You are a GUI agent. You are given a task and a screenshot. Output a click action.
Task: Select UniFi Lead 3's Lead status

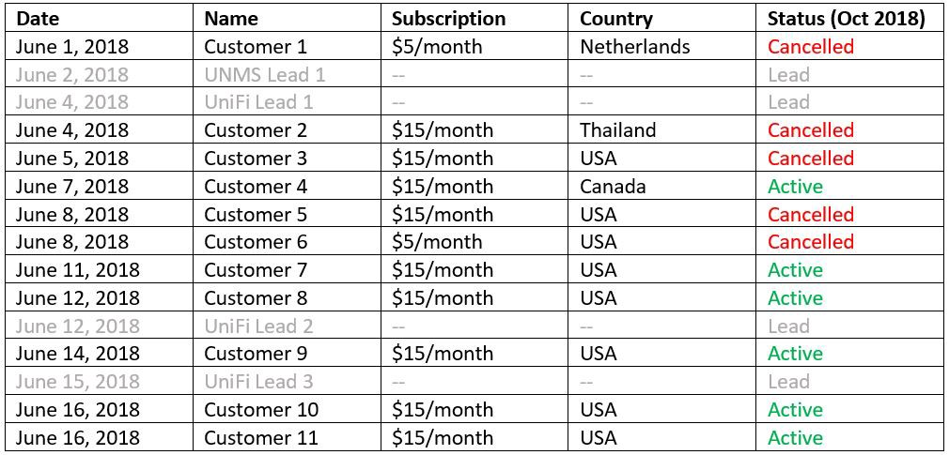(x=788, y=382)
